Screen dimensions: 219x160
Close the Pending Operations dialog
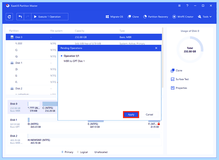point(156,48)
